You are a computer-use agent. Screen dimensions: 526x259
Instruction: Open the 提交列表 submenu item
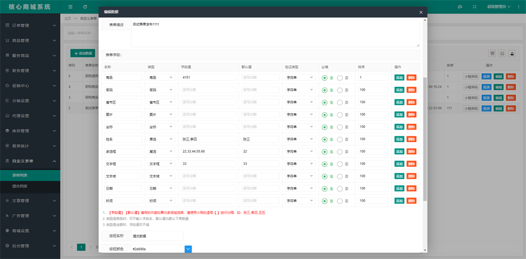pyautogui.click(x=30, y=186)
